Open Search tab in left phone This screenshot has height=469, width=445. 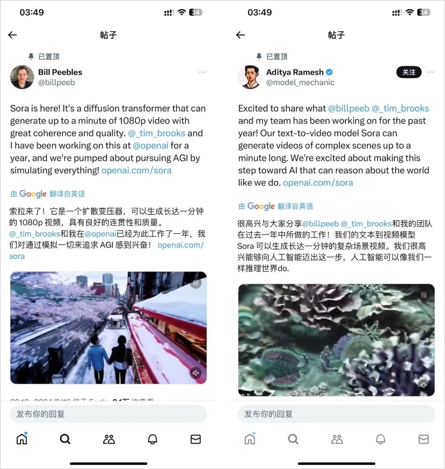coord(65,439)
